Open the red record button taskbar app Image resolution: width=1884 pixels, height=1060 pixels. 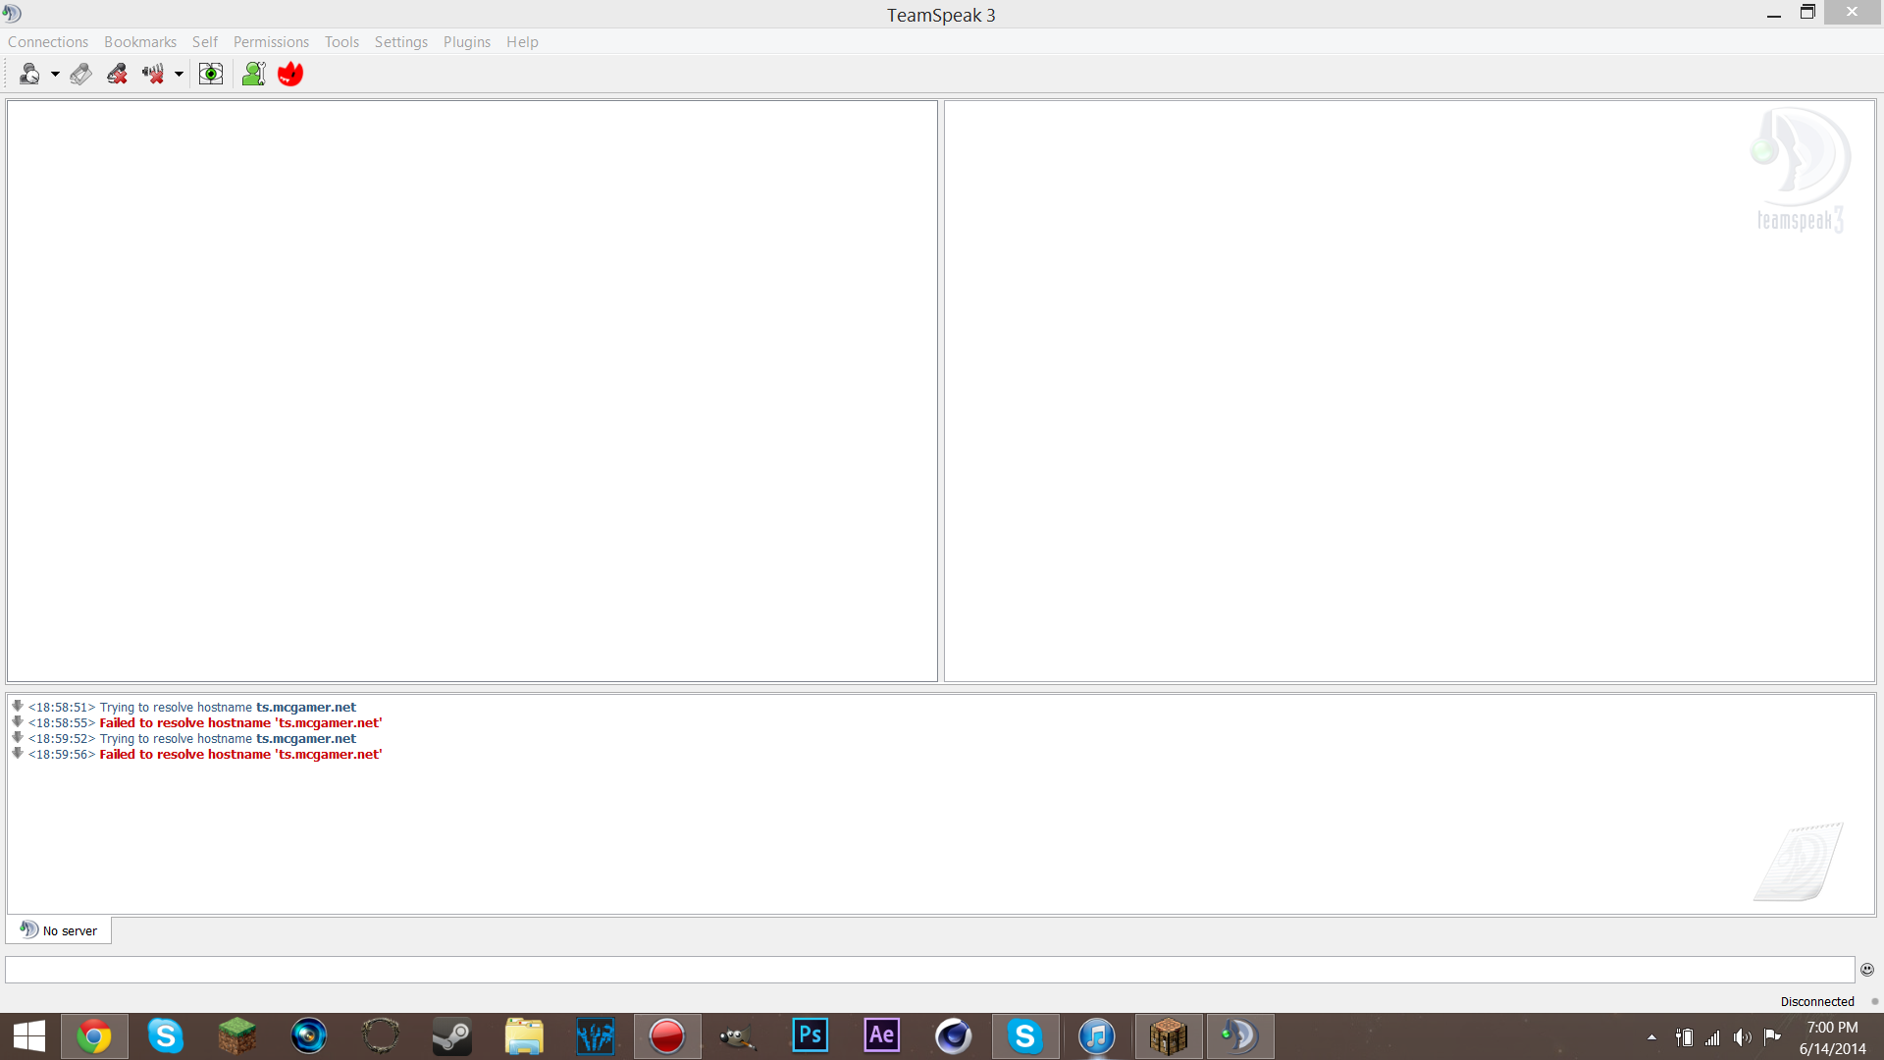click(x=667, y=1036)
